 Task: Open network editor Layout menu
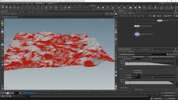pyautogui.click(x=139, y=16)
